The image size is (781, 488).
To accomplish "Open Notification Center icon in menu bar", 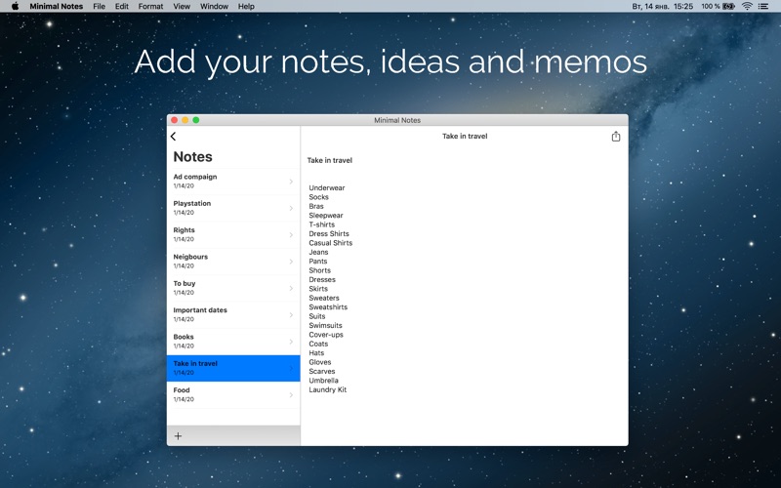I will click(762, 6).
